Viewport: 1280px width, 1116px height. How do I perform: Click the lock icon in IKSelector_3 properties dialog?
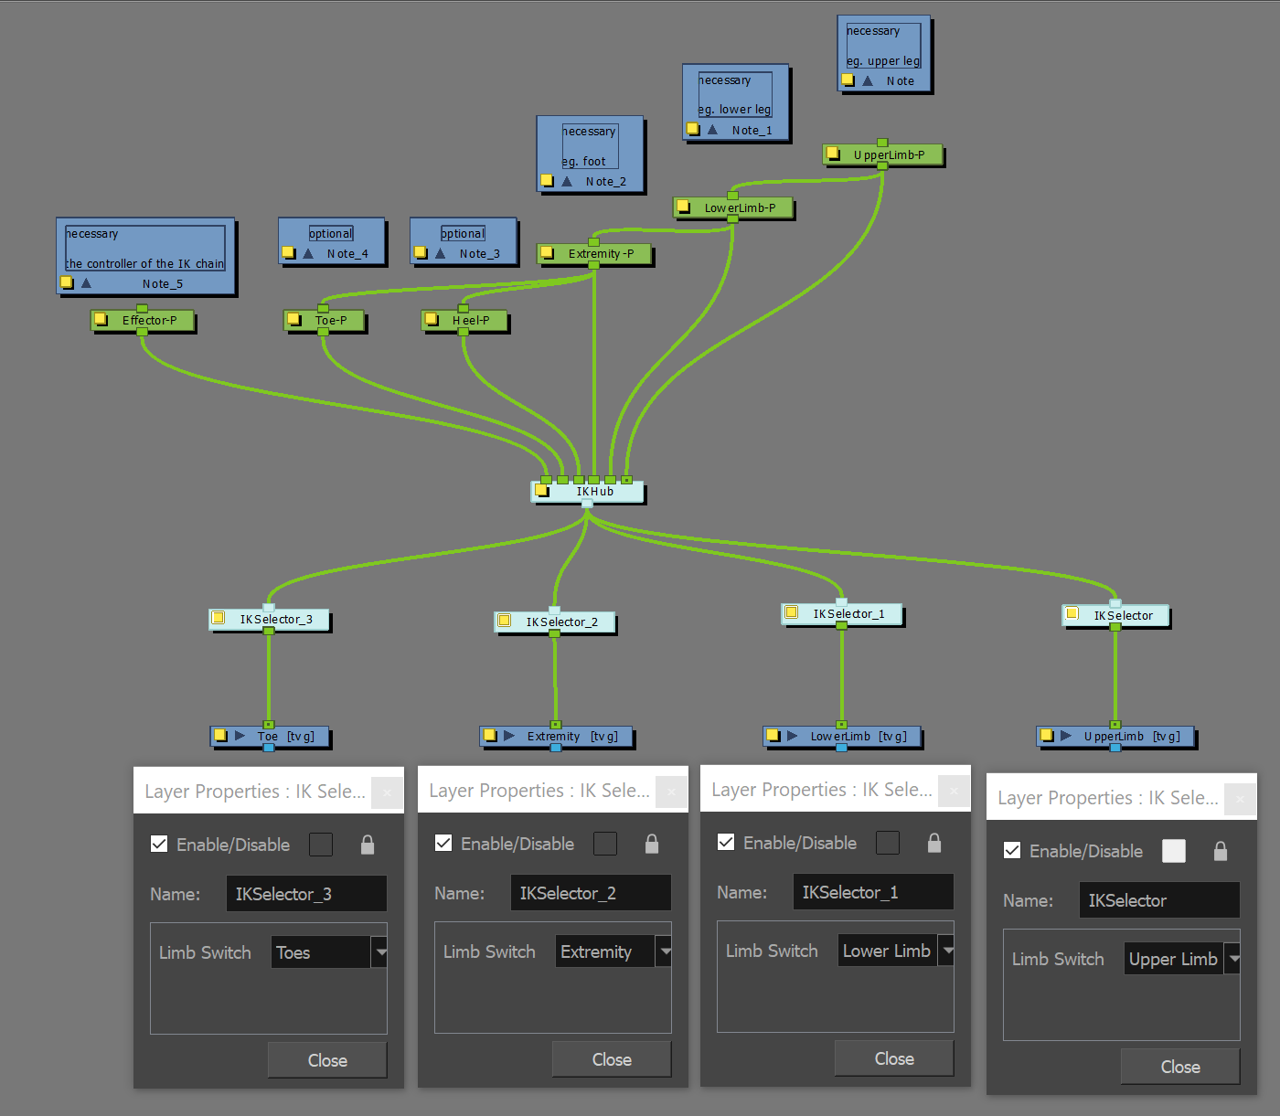click(367, 845)
